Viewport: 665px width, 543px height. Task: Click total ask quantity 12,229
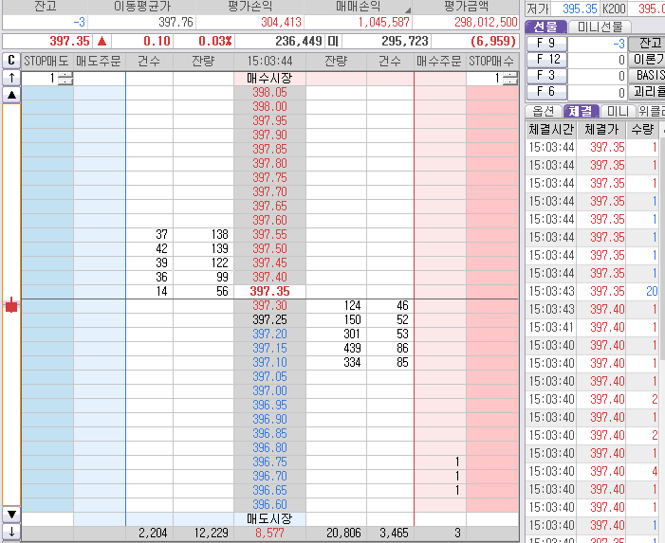[x=204, y=533]
